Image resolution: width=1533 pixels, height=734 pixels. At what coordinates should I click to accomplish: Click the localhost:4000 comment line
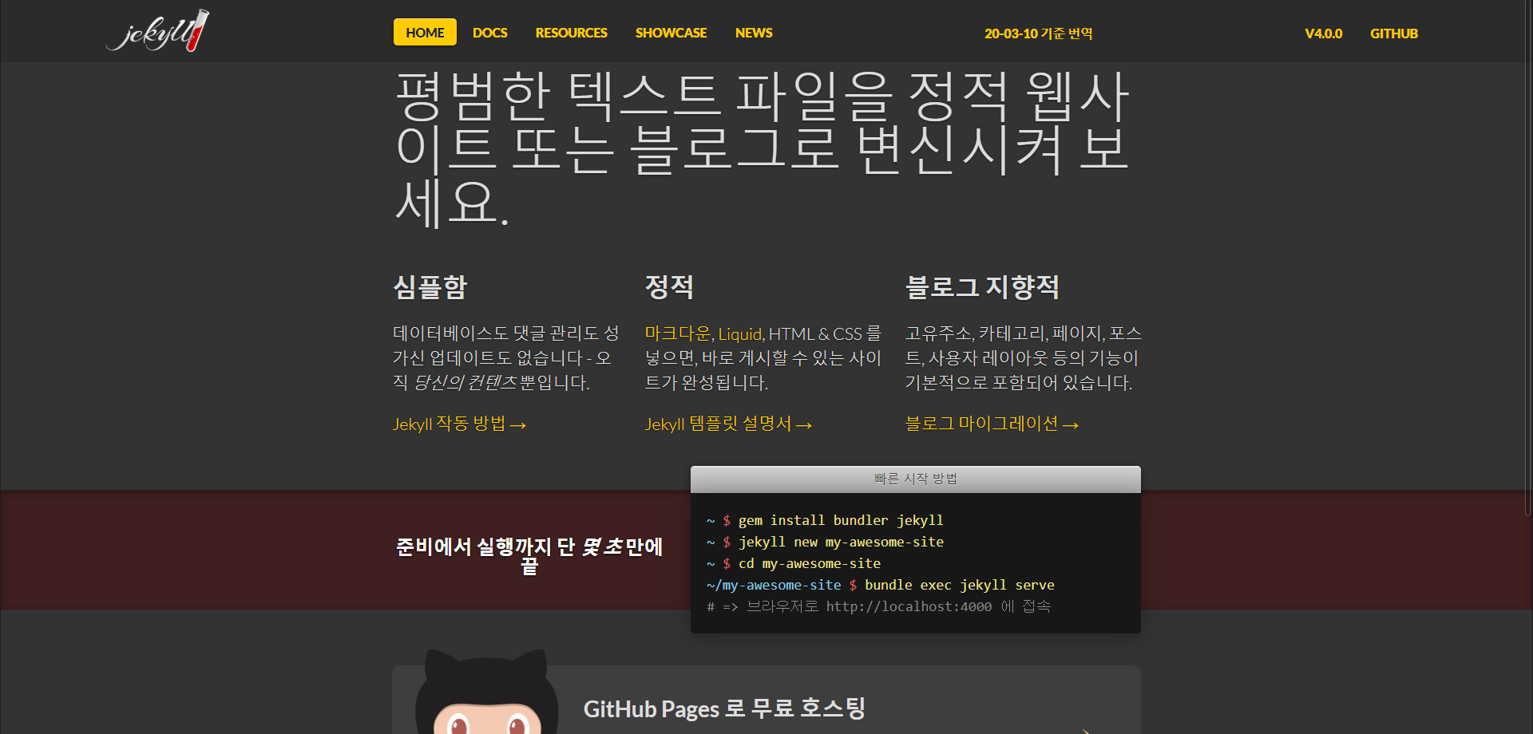pyautogui.click(x=878, y=606)
